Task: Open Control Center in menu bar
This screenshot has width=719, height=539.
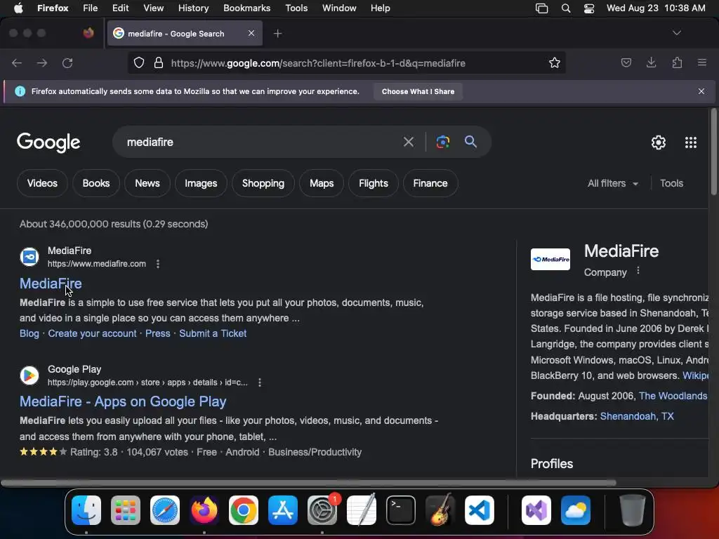Action: 589,8
